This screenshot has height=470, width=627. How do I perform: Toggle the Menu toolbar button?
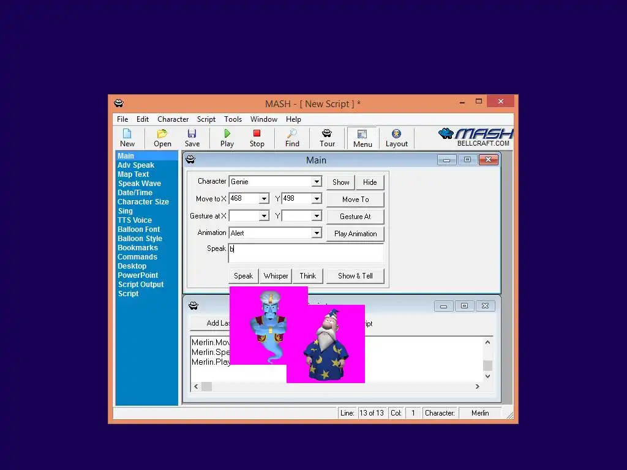click(362, 138)
